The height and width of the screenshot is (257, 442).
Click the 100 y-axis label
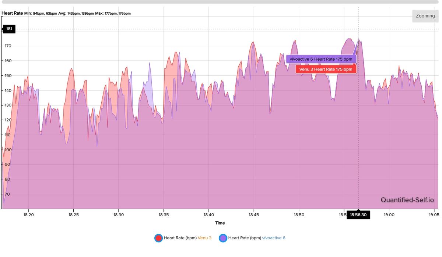click(x=8, y=150)
